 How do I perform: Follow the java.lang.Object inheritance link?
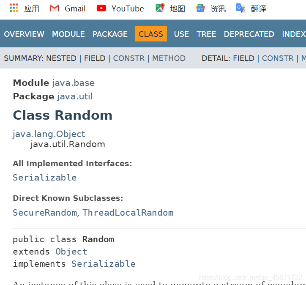[x=49, y=134]
